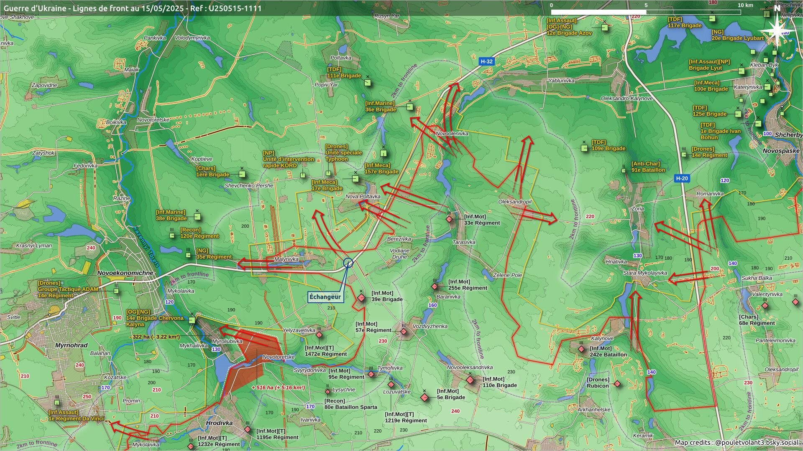Screen dimensions: 803x451
Task: Click the 1195e Régiment red diamond marker
Action: tap(248, 429)
